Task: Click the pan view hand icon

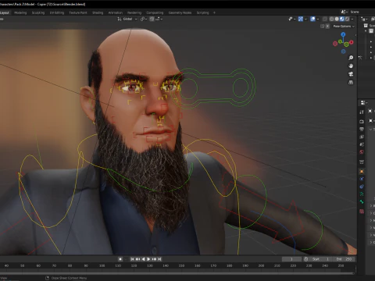Action: point(351,66)
